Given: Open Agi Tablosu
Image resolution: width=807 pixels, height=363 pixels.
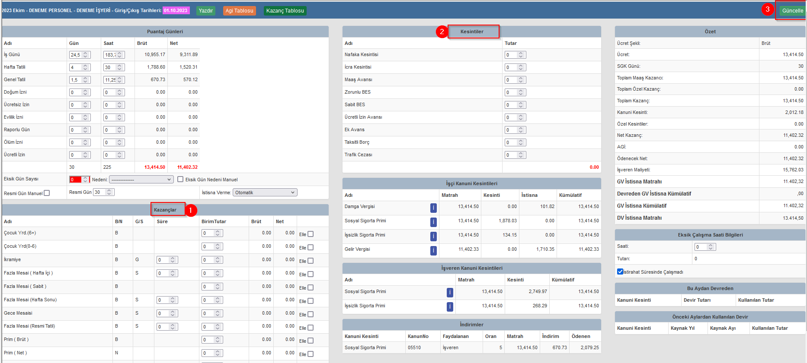Looking at the screenshot, I should pyautogui.click(x=239, y=11).
